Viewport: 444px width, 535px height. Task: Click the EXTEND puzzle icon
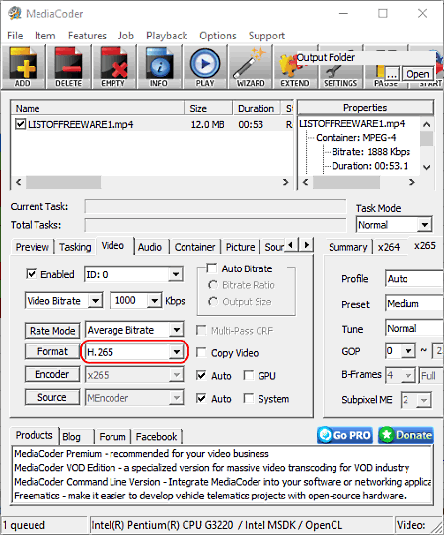pyautogui.click(x=295, y=67)
